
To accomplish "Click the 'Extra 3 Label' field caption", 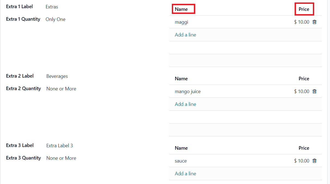I will (20, 145).
